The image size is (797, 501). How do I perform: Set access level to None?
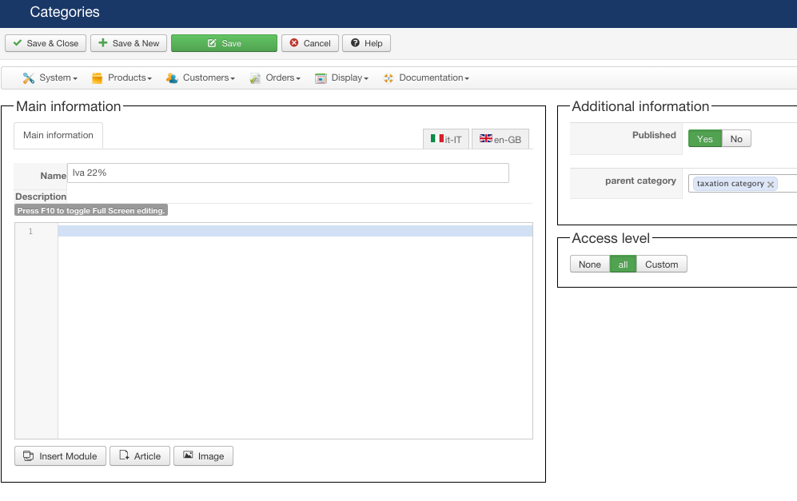(x=590, y=264)
